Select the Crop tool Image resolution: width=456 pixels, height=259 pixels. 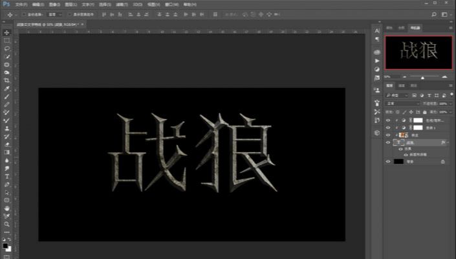(6, 80)
